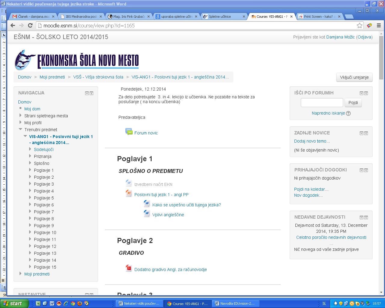Switch to the Spletne učilnice browser tab
The width and height of the screenshot is (385, 308).
click(x=223, y=17)
